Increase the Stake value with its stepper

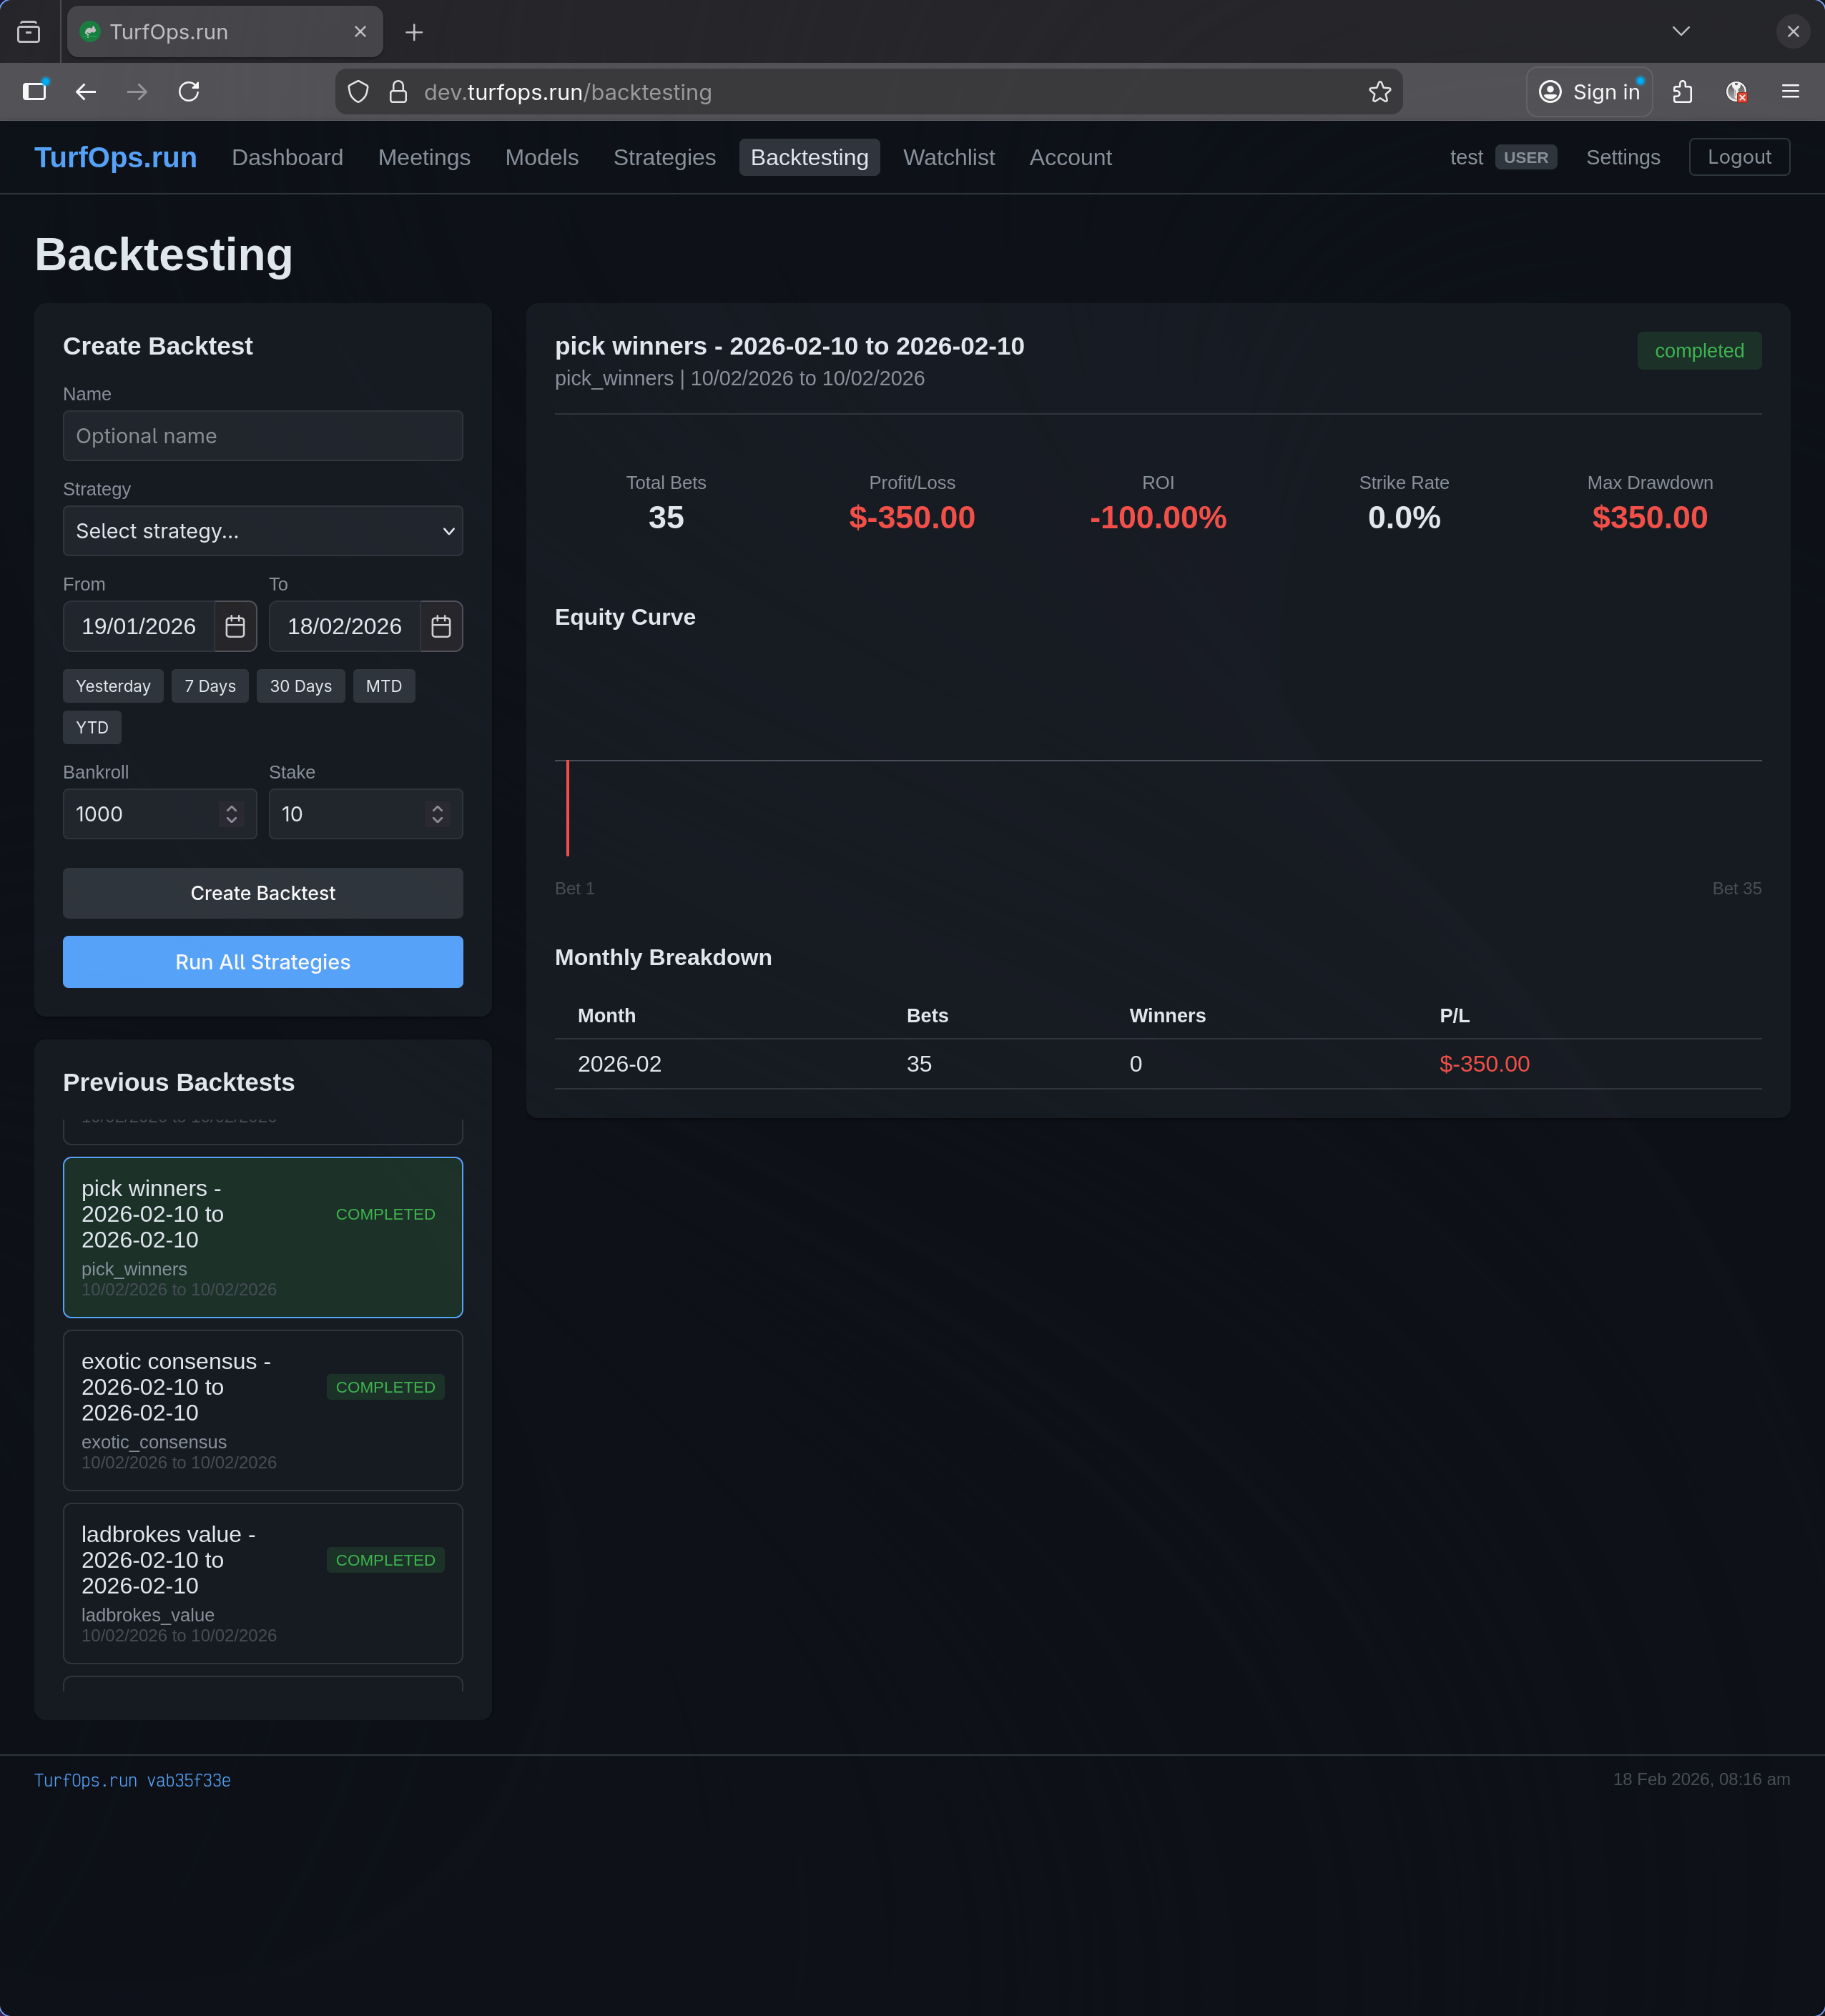coord(437,806)
